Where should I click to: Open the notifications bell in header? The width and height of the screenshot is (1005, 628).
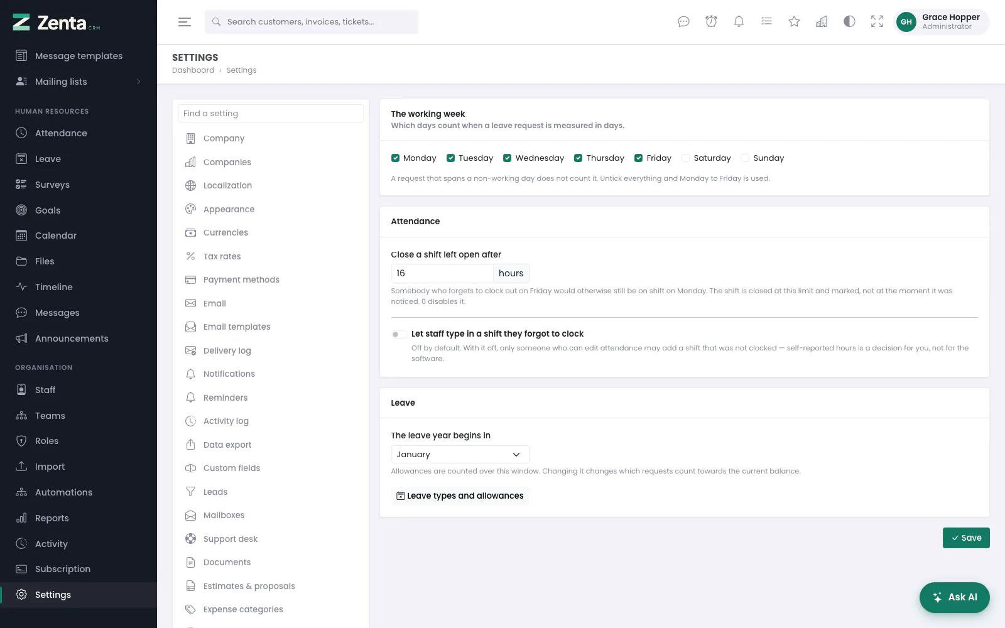[x=739, y=22]
